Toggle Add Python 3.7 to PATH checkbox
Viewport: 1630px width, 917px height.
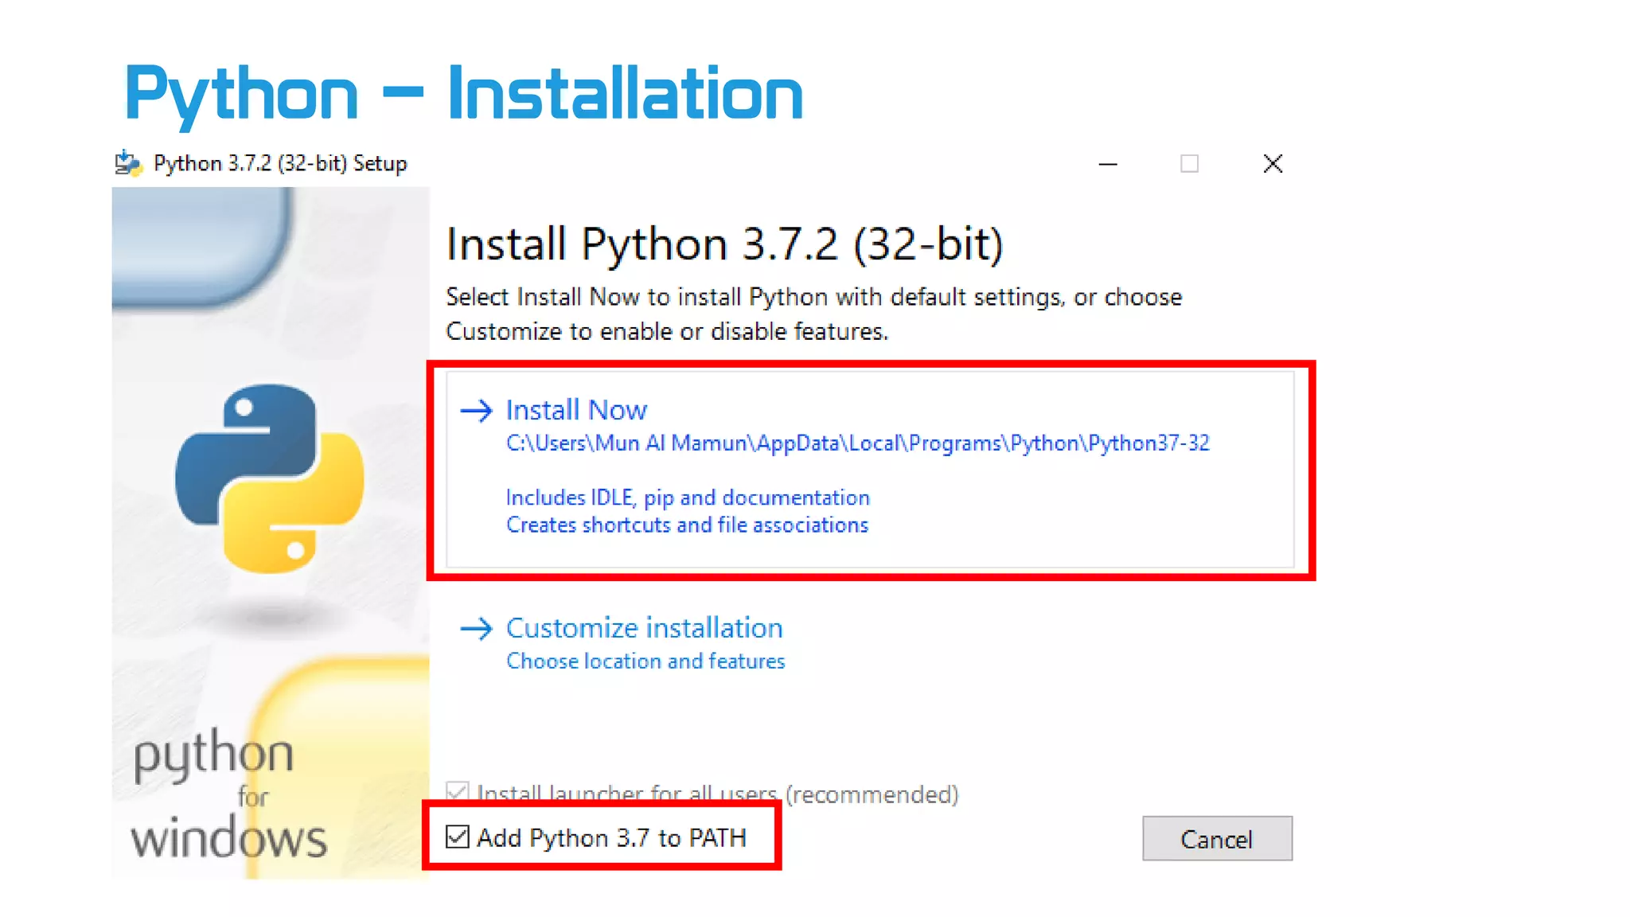(x=458, y=837)
